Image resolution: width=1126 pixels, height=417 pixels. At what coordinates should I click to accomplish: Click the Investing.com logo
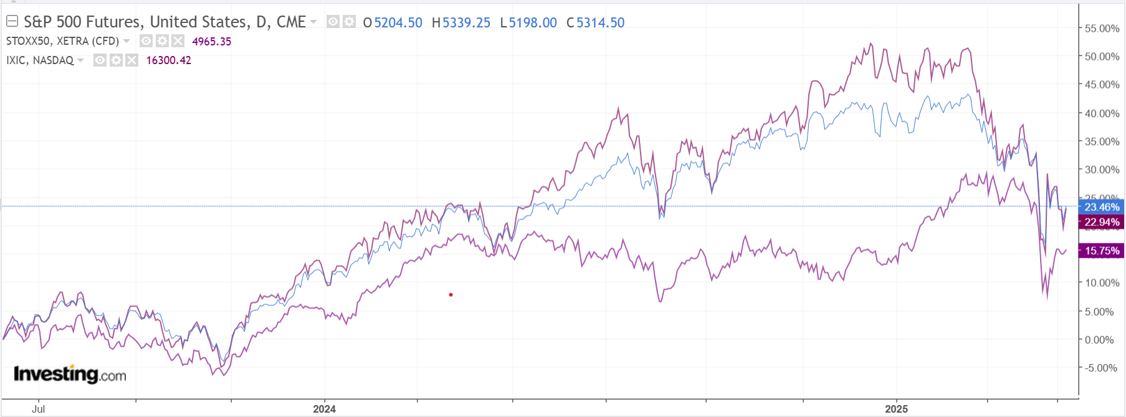pyautogui.click(x=70, y=374)
